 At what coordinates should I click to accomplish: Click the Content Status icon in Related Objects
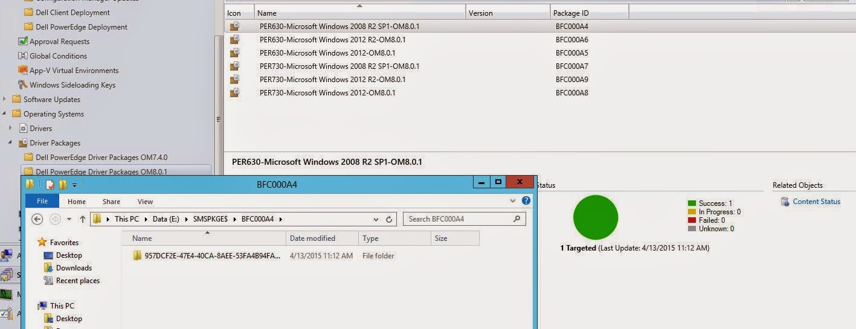(x=785, y=202)
